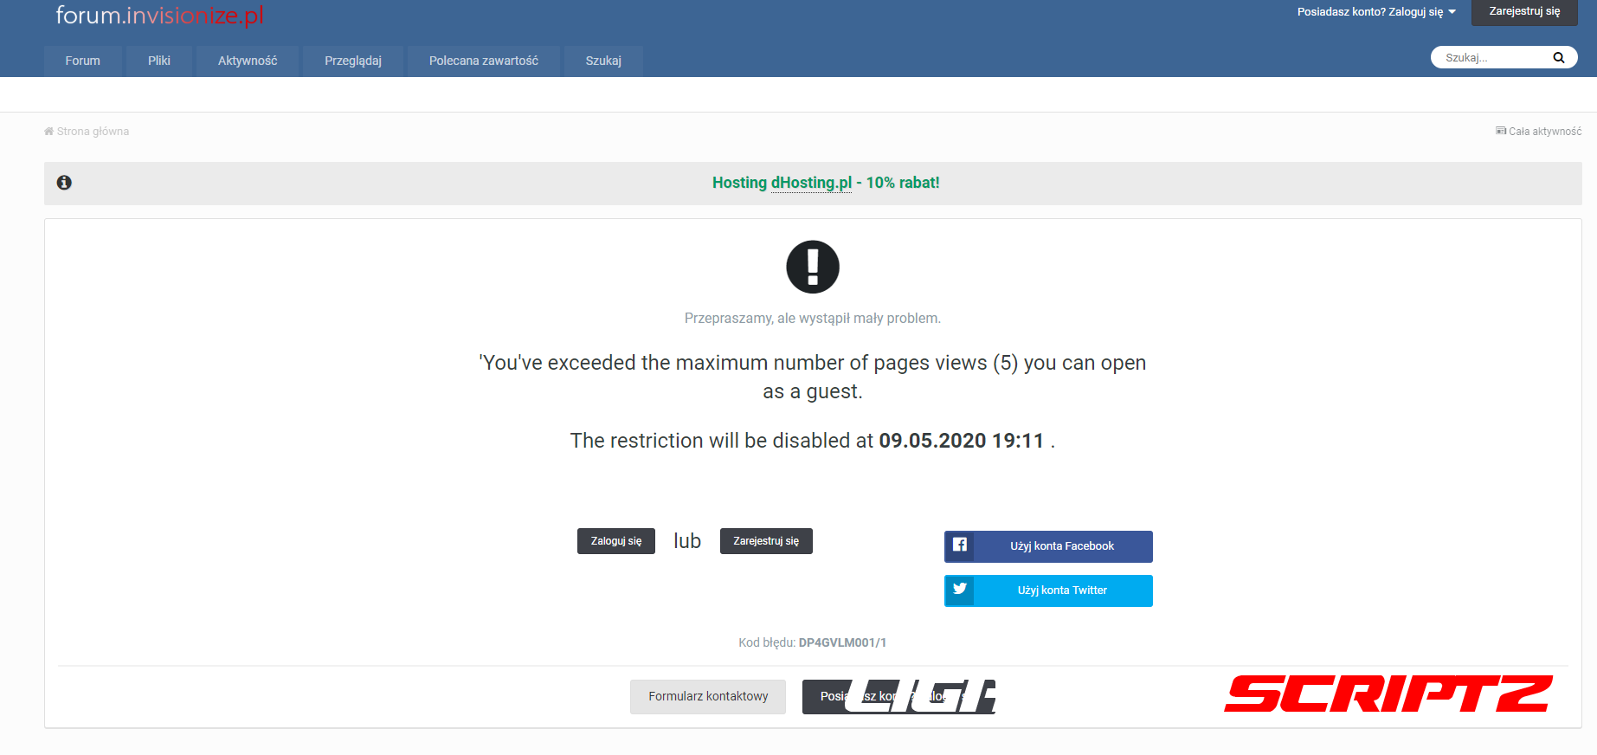
Task: Click the home icon beside Strona główna
Action: (48, 132)
